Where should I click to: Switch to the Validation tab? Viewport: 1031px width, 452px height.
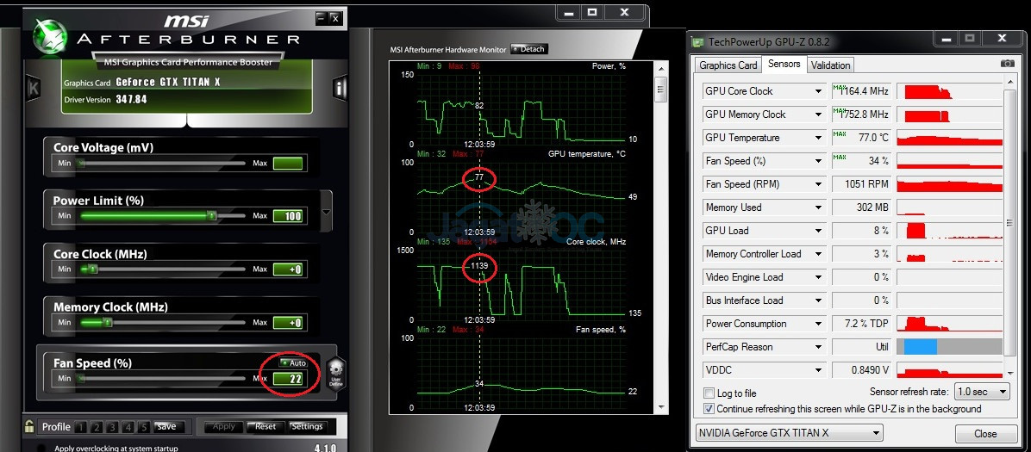tap(830, 65)
